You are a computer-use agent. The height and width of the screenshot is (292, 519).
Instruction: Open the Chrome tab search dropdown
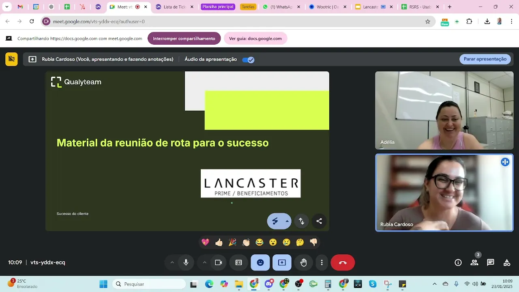[7, 7]
